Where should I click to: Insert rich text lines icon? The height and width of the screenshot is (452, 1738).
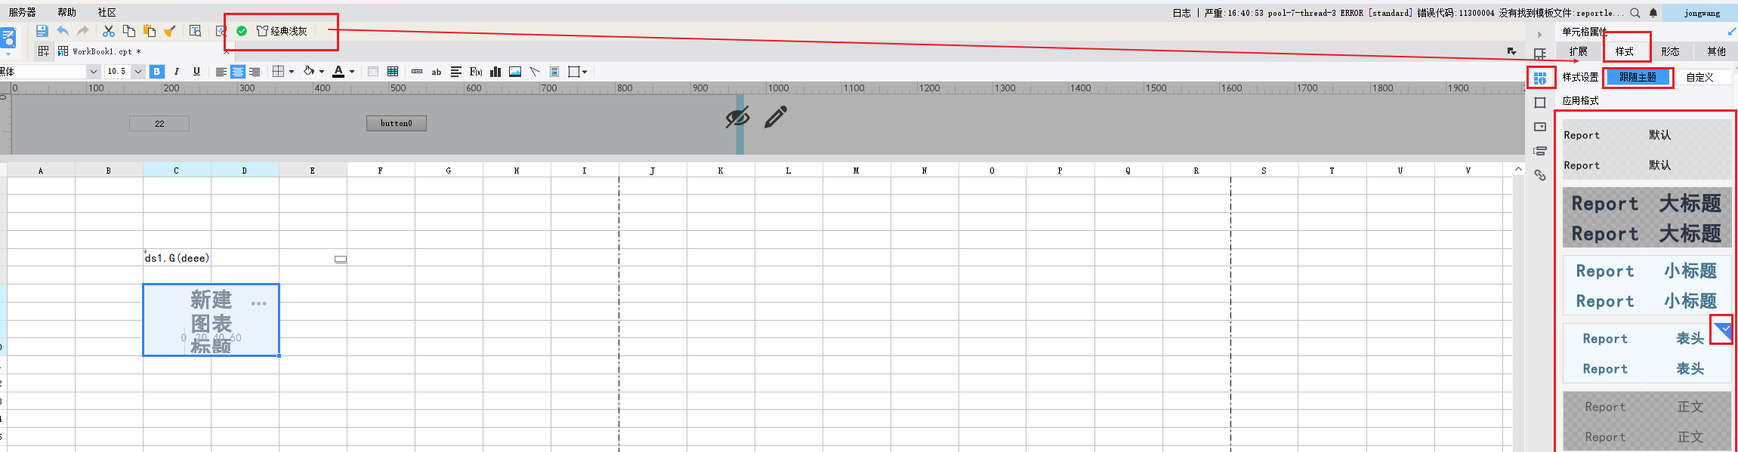coord(456,72)
